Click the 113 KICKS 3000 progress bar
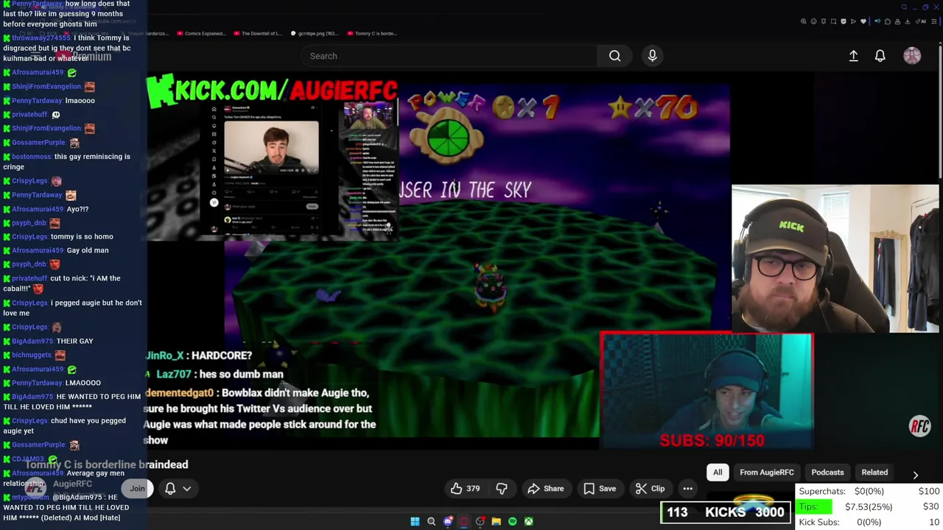This screenshot has height=530, width=943. click(726, 512)
